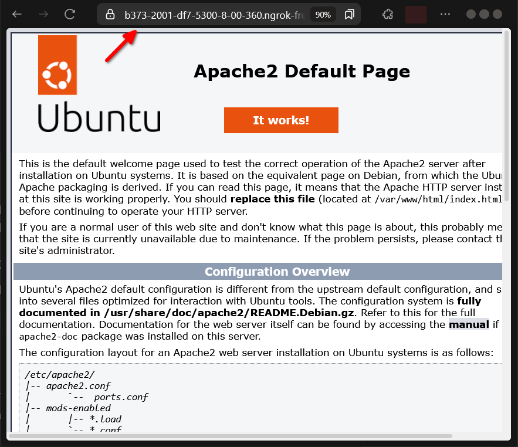Click the apache2.conf tree entry
518x447 pixels.
click(x=78, y=386)
